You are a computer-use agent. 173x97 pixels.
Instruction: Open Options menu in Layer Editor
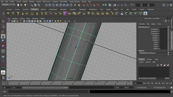click(148, 62)
